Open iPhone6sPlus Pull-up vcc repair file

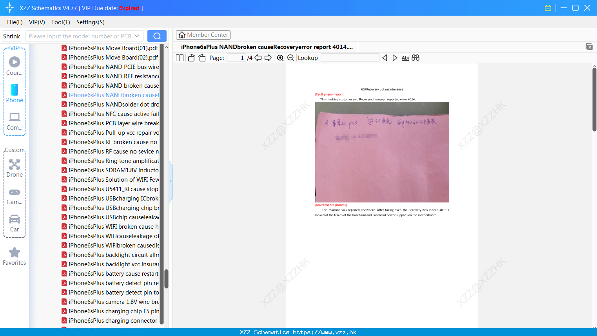110,133
